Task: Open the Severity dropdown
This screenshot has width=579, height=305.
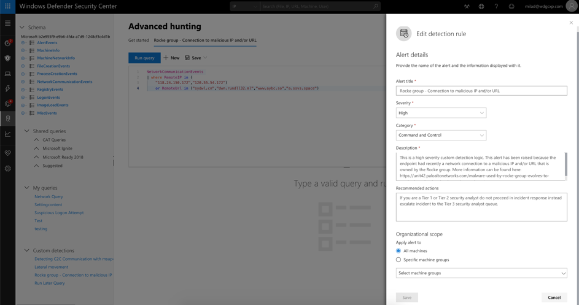Action: click(441, 113)
